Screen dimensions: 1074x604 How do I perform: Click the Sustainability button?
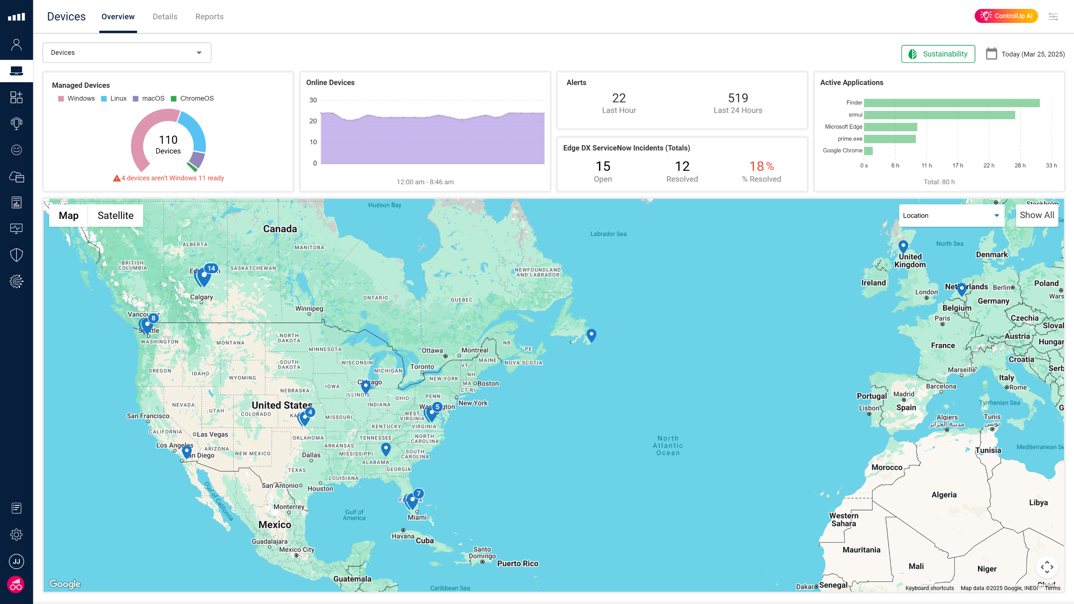pos(938,54)
